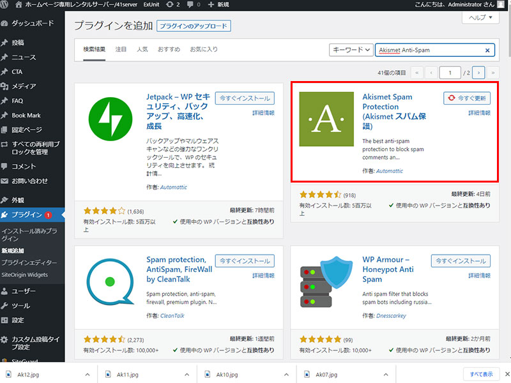Expand the Help panel dropdown
The height and width of the screenshot is (383, 511).
click(480, 18)
